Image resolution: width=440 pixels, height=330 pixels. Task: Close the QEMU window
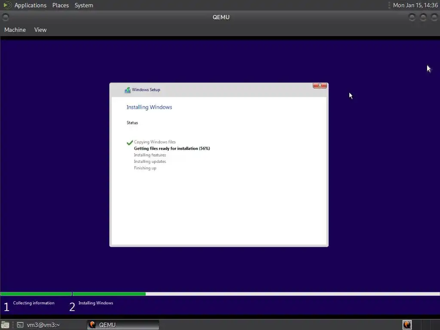click(x=434, y=17)
